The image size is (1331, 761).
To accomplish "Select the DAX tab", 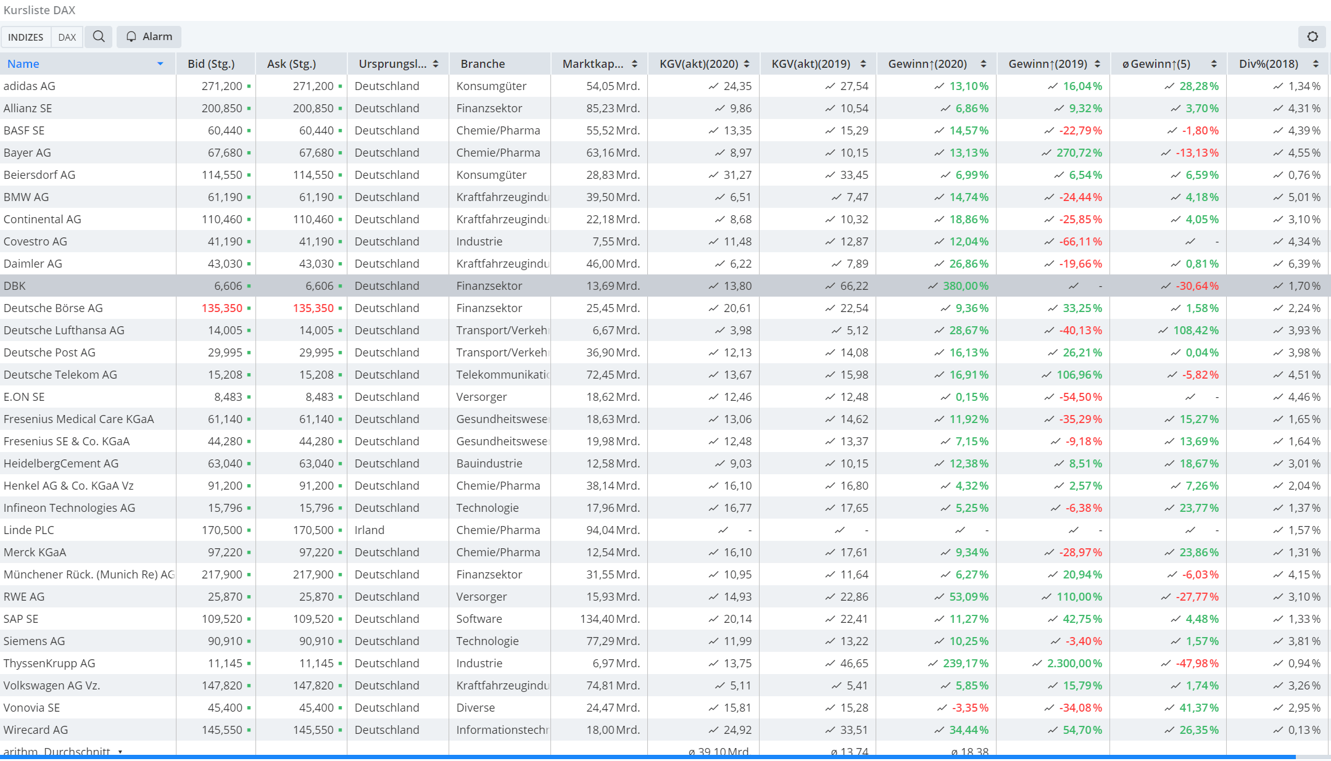I will [67, 37].
